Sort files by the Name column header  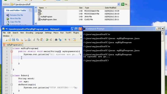[52, 8]
